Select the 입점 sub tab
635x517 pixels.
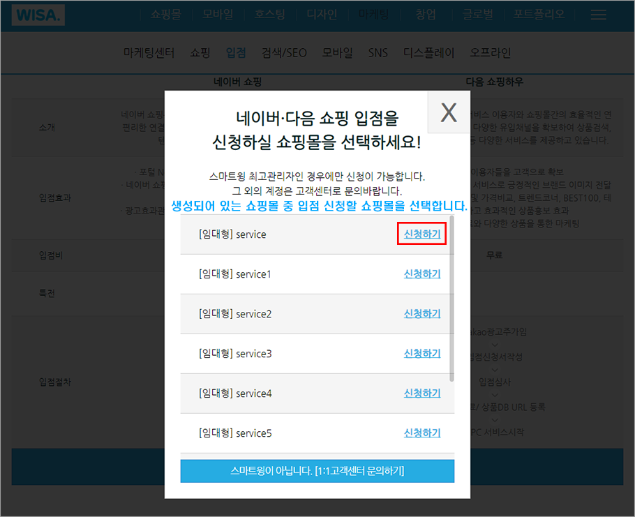(x=236, y=52)
